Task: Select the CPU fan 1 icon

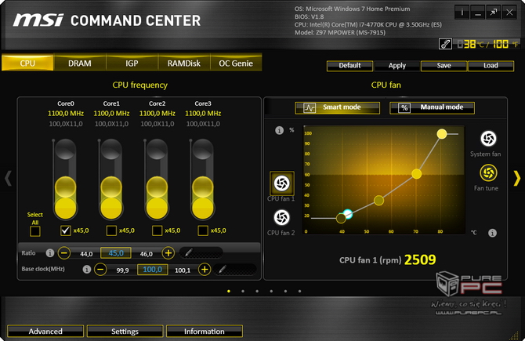Action: (282, 183)
